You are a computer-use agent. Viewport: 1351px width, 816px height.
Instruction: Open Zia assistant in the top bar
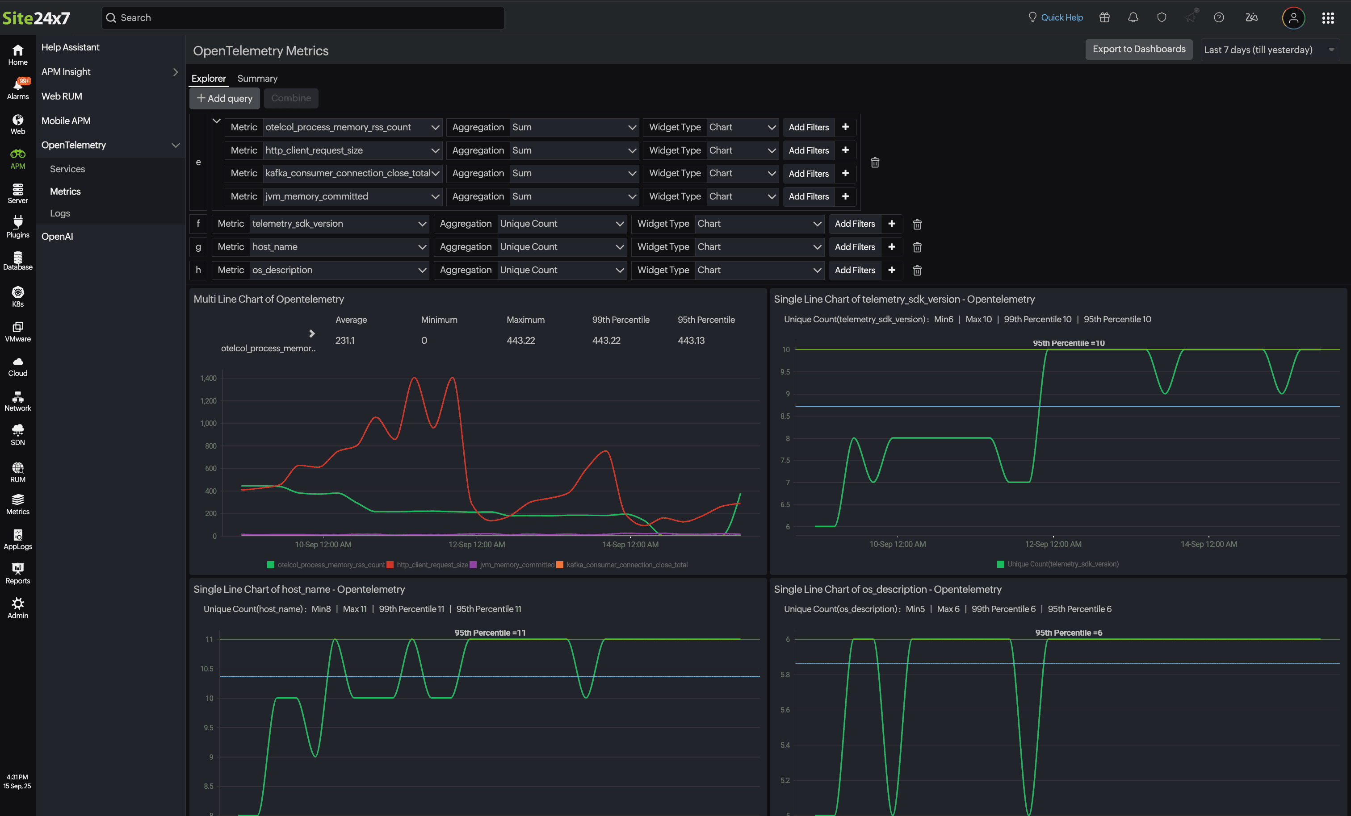[1252, 17]
